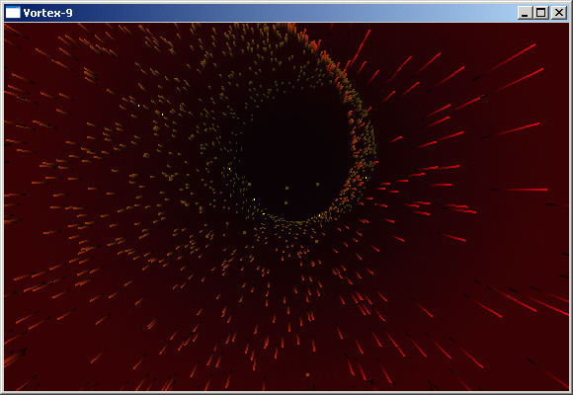Click the empty gradient area of title bar
This screenshot has width=573, height=395.
tap(292, 13)
